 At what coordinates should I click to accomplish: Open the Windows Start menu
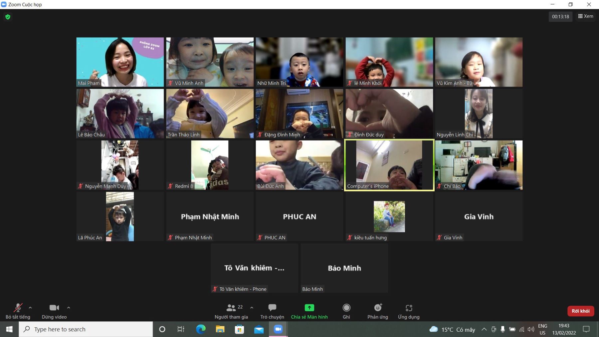(9, 329)
